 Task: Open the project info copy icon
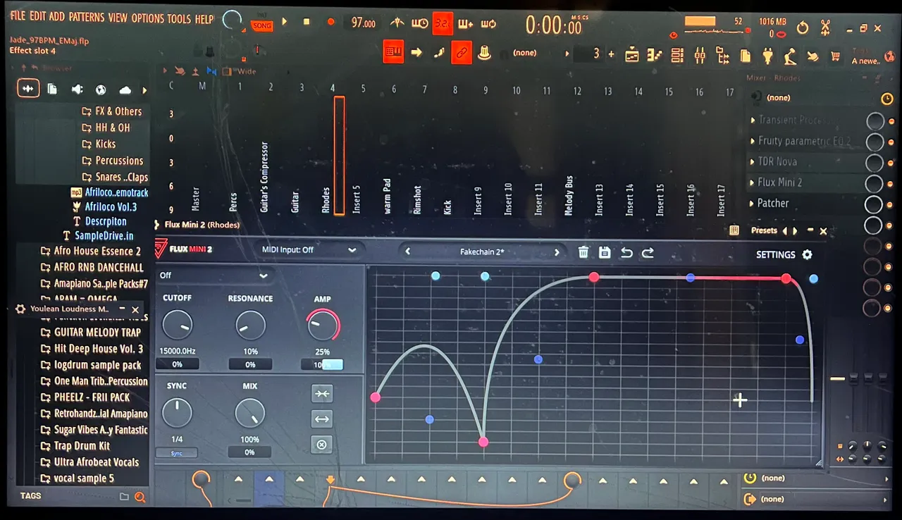[745, 54]
